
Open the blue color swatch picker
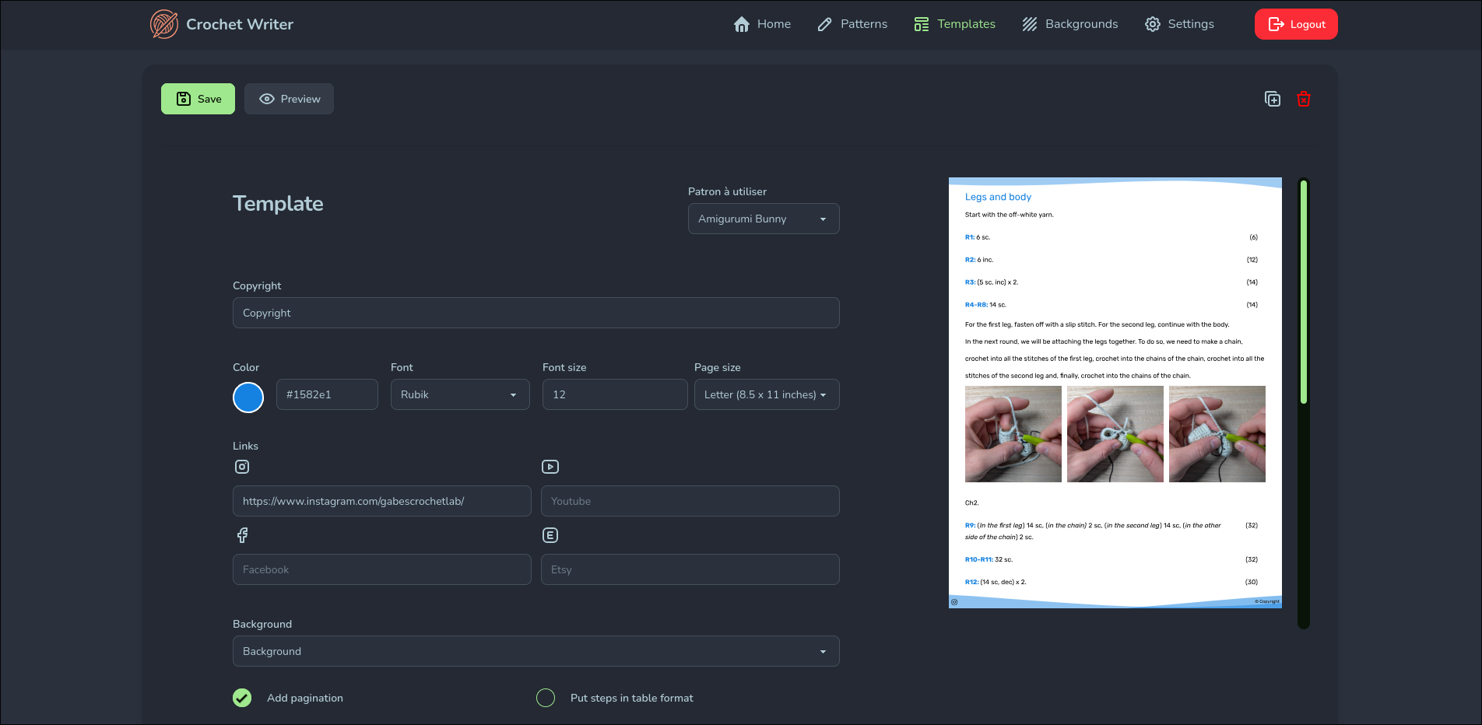coord(248,398)
